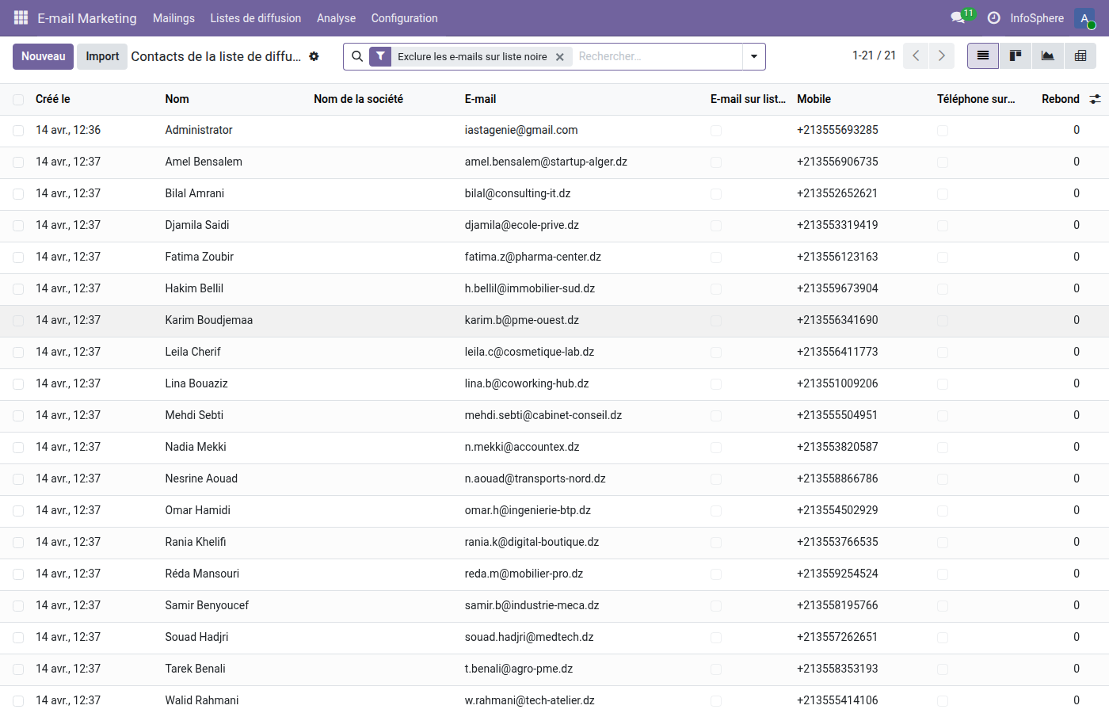The width and height of the screenshot is (1109, 713).
Task: Switch to the Graph view
Action: (1047, 56)
